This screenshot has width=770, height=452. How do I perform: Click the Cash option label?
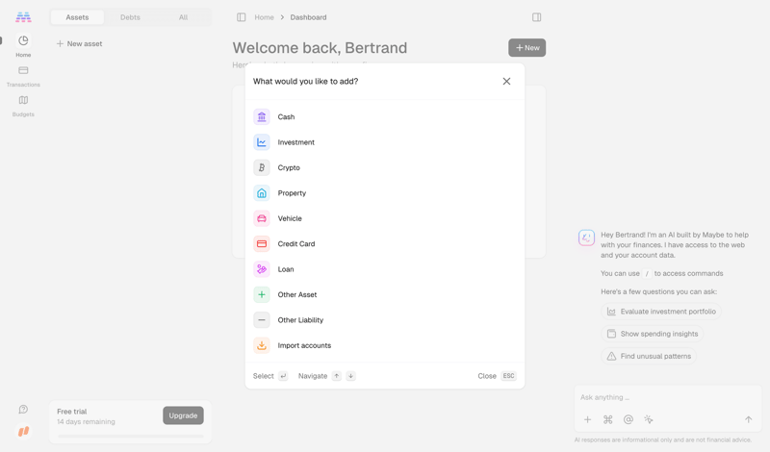(286, 116)
